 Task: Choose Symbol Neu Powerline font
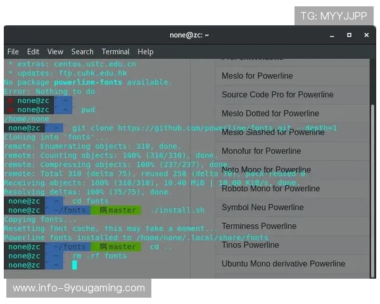(x=263, y=207)
